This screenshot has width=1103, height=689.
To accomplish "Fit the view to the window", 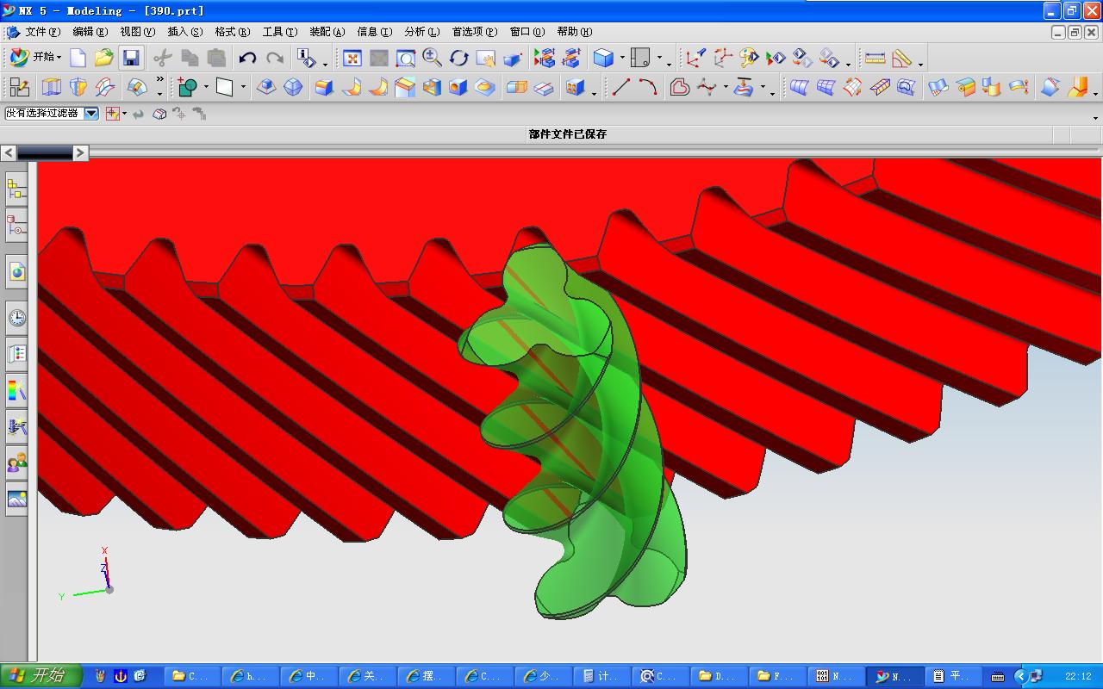I will click(x=352, y=58).
